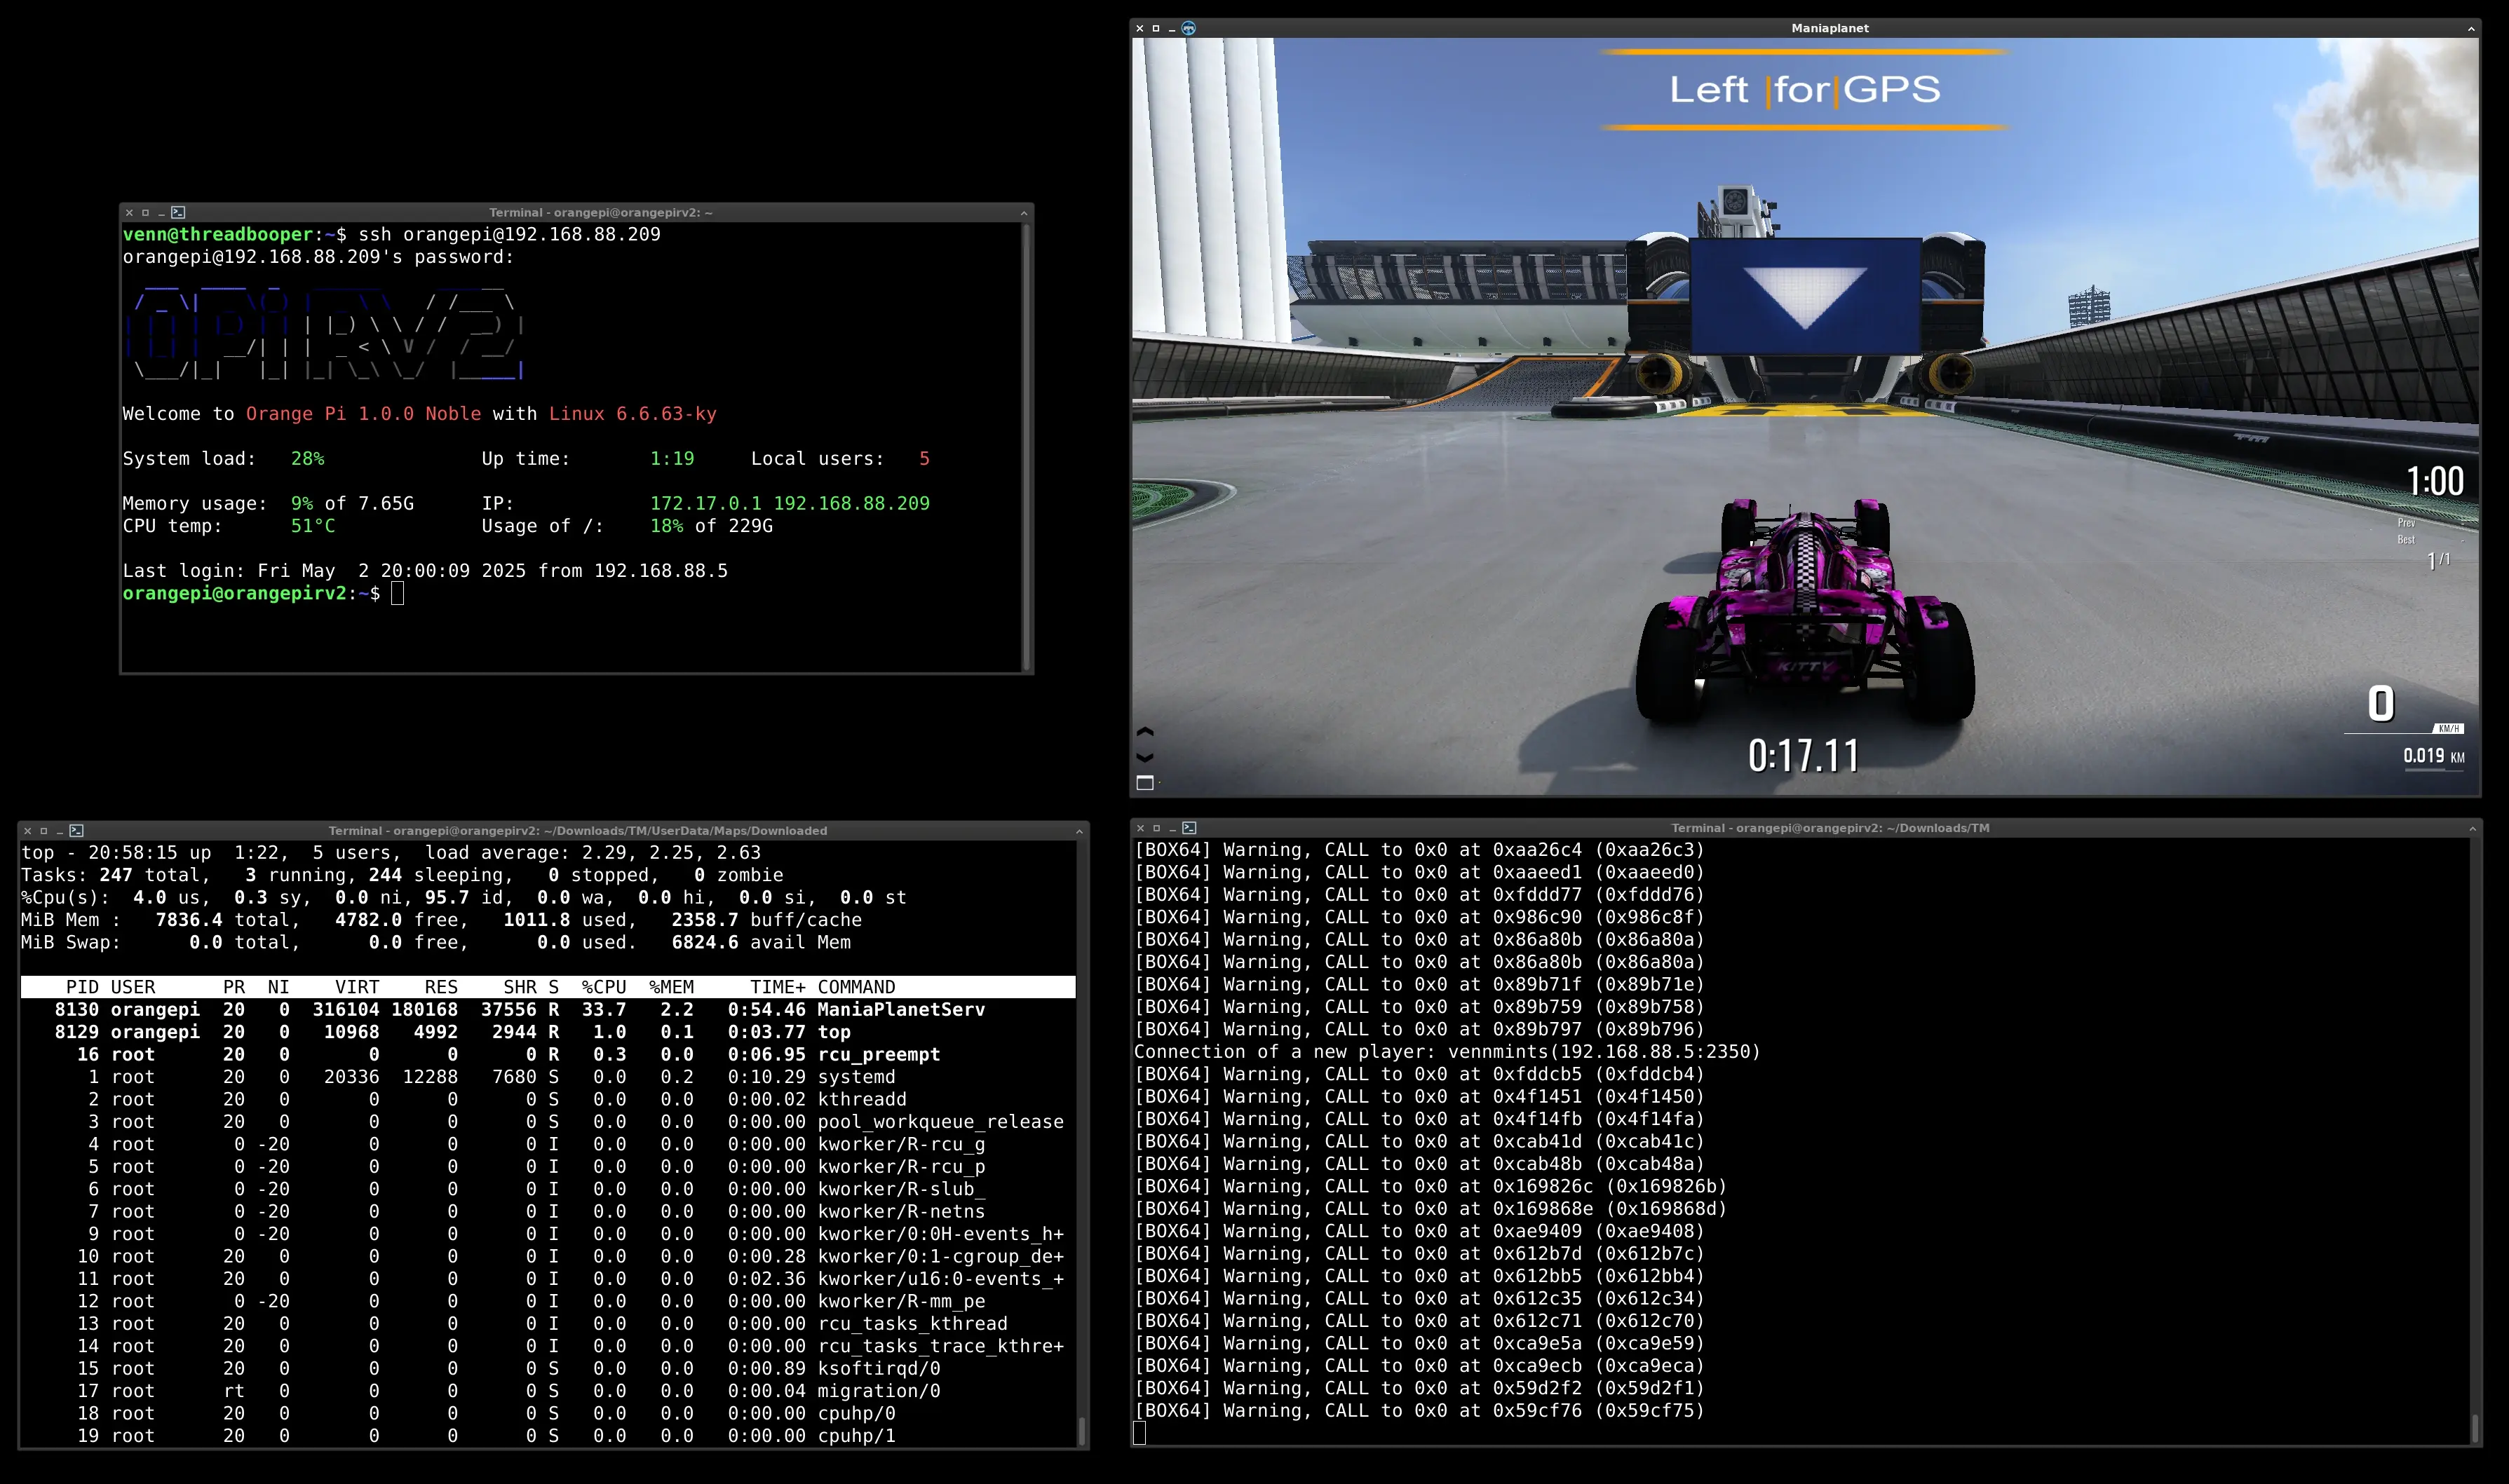Click the TIME+ column header in top
Screen dimensions: 2509x1484
(777, 987)
